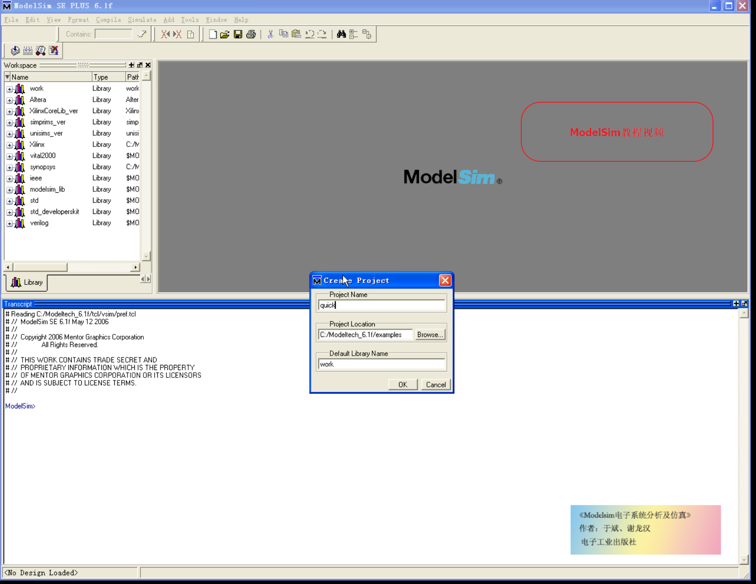Expand the simprims_ver library

(10, 123)
